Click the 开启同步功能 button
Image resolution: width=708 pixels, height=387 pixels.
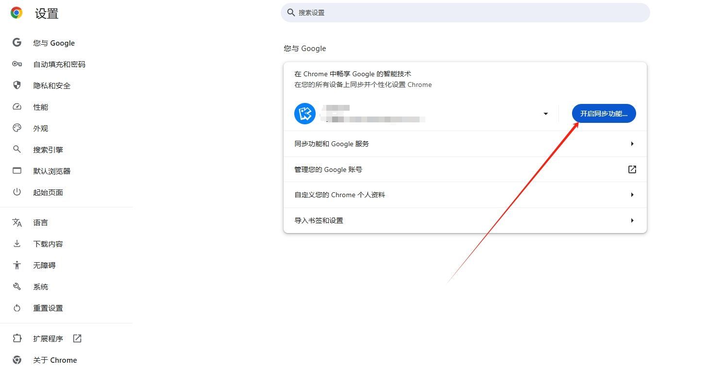tap(604, 114)
